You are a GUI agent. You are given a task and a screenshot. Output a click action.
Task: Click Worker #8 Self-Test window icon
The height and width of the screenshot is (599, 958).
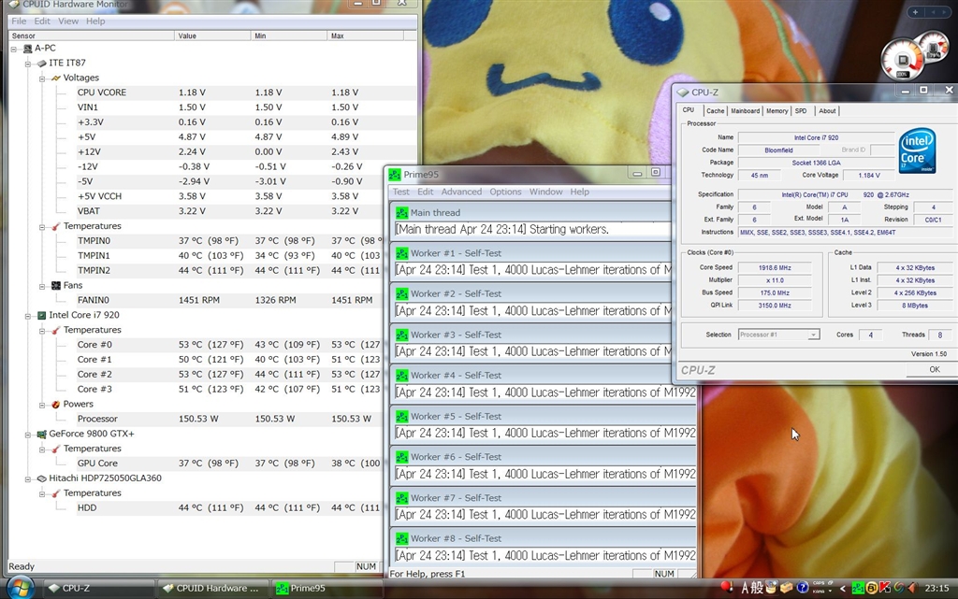(401, 538)
